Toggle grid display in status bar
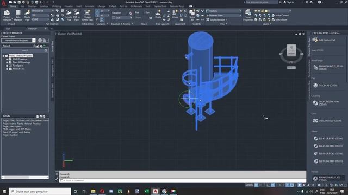 (x=256, y=185)
